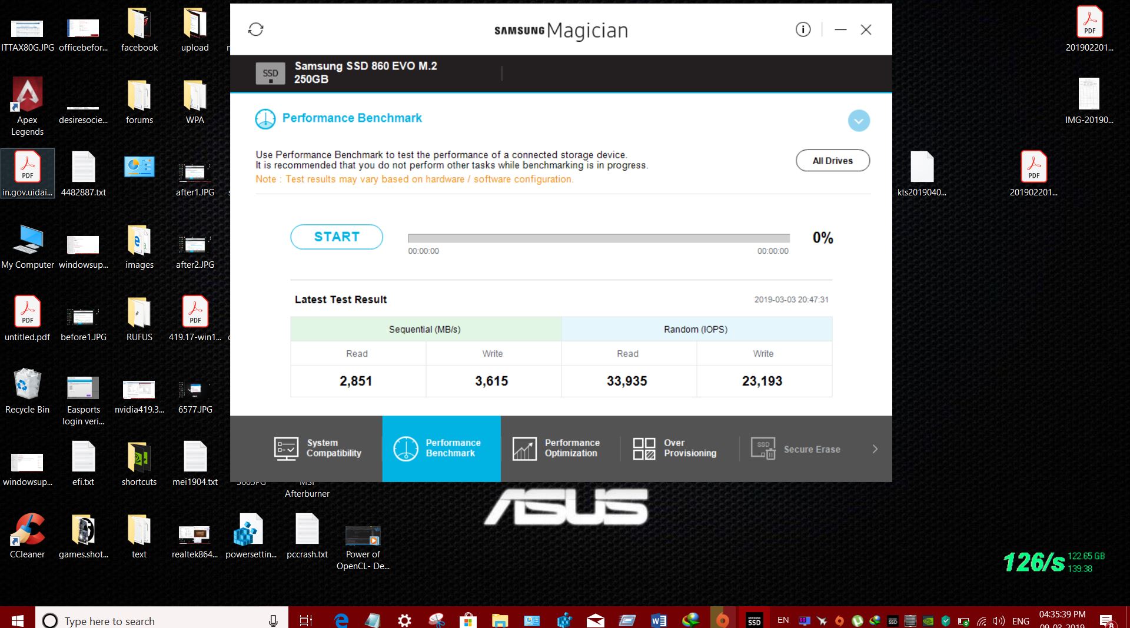Start the performance benchmark
This screenshot has height=628, width=1130.
(337, 237)
